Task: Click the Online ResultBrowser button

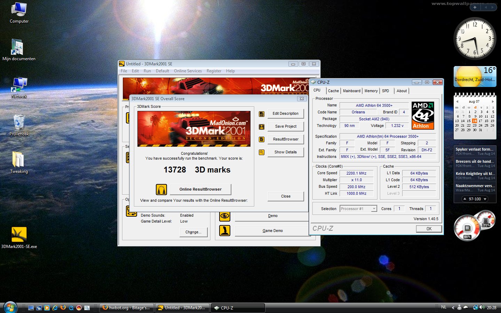Action: point(200,189)
